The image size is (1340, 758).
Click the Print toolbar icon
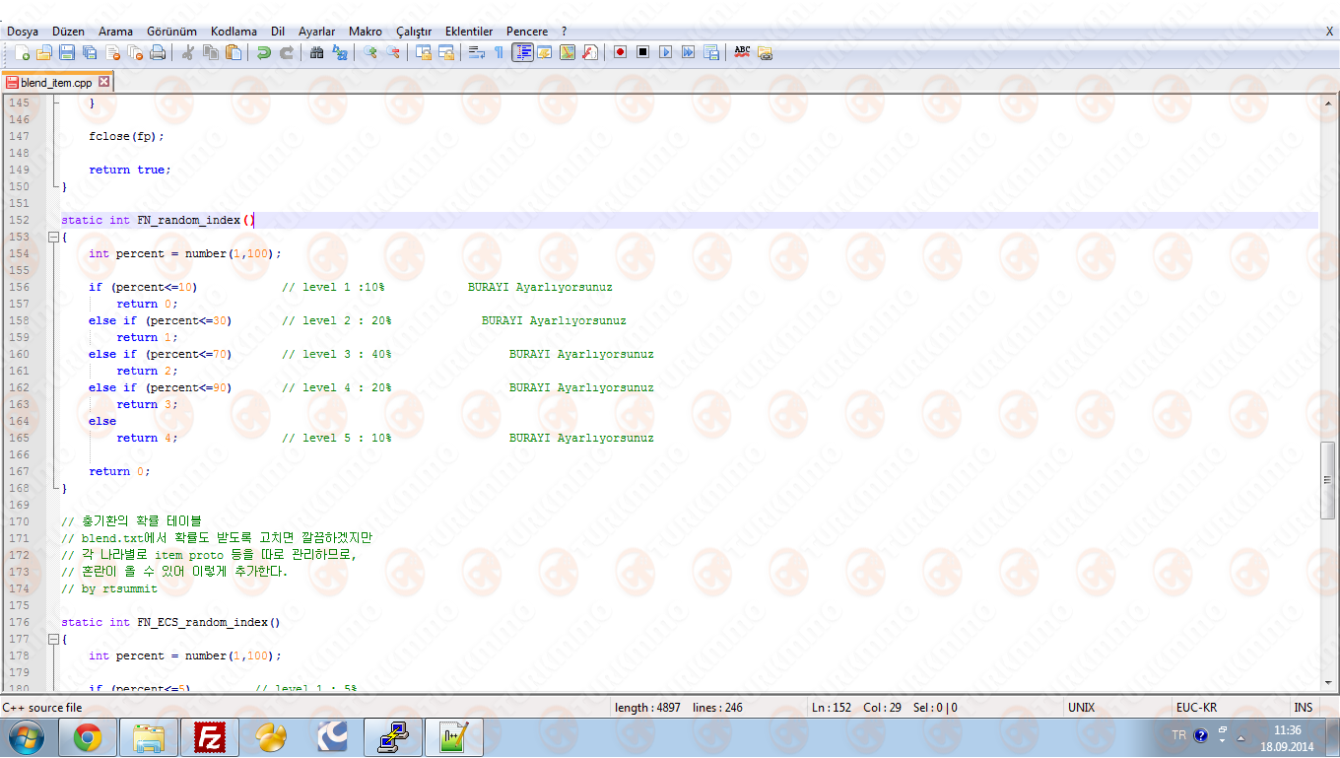(158, 52)
